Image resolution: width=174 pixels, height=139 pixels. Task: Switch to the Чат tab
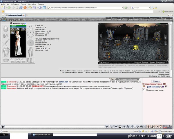point(113,79)
